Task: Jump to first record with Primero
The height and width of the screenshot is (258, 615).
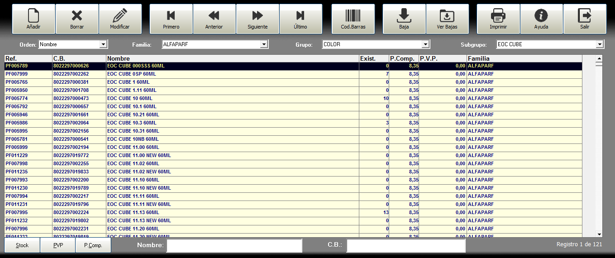Action: coord(171,19)
